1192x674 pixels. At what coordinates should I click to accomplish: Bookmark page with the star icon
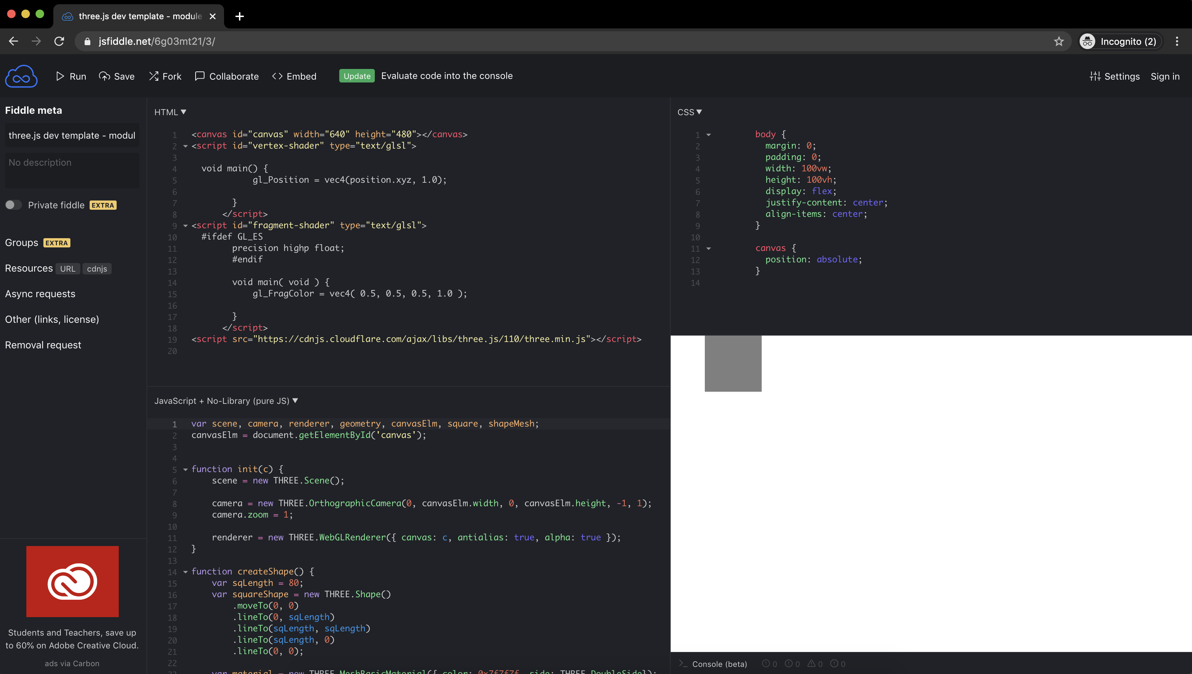tap(1059, 42)
